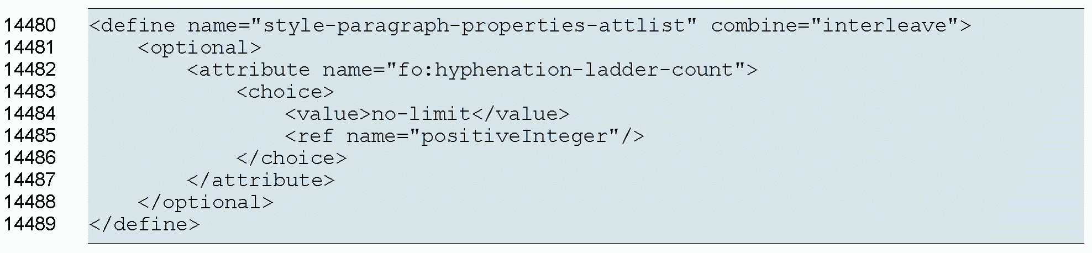Click line number 14481
Viewport: 1092px width, 253px height.
[30, 48]
